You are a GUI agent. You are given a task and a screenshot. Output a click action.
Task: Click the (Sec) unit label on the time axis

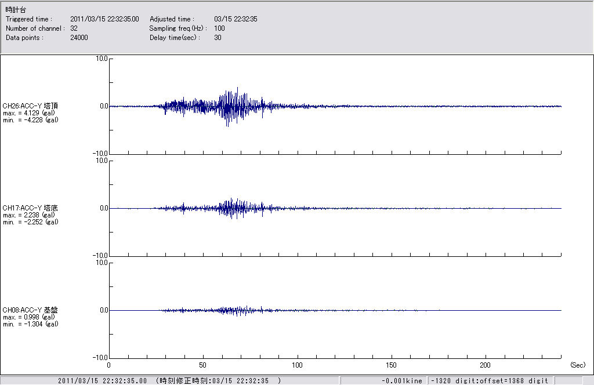[x=578, y=365]
